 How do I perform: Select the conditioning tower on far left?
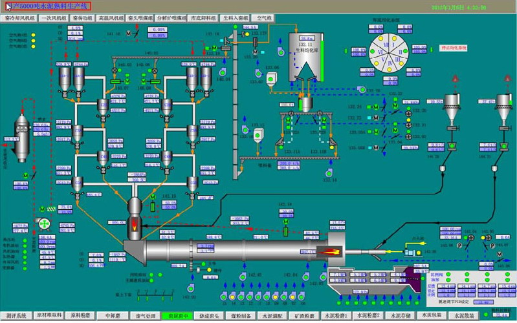[x=19, y=134]
